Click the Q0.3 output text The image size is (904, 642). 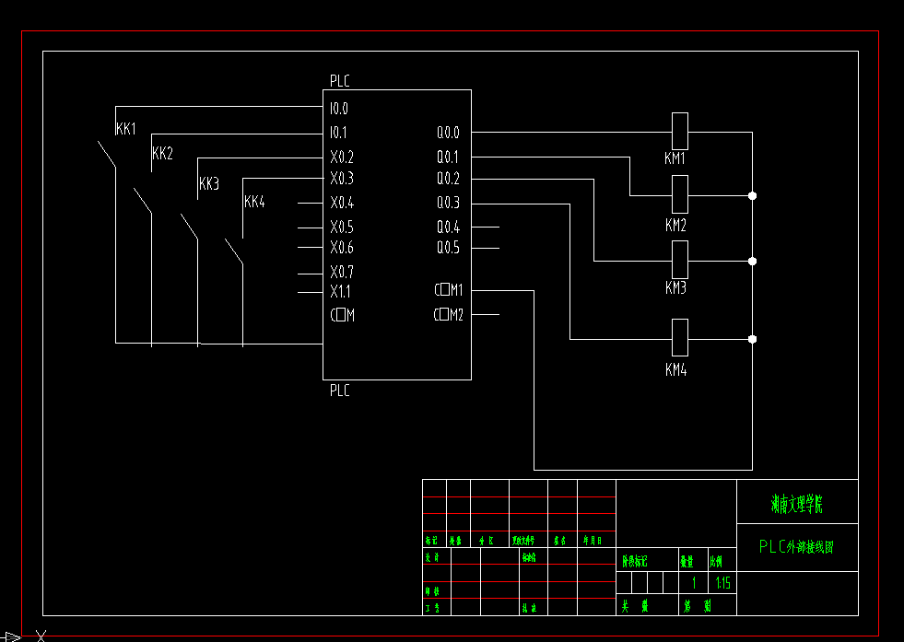point(448,203)
